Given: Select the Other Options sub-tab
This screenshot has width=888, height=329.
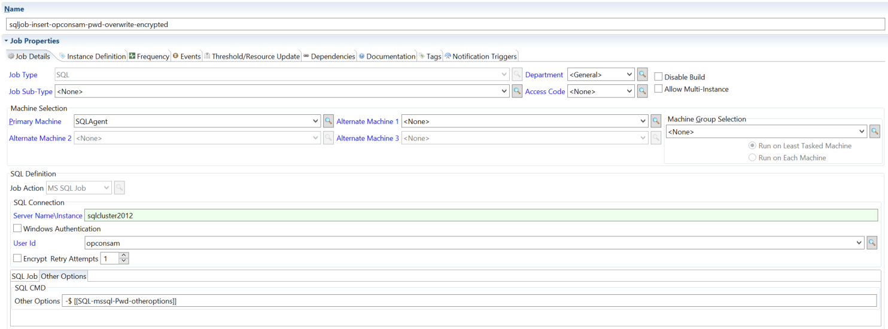Looking at the screenshot, I should click(x=63, y=276).
